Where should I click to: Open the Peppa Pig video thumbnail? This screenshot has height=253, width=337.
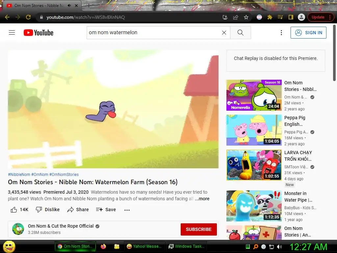tap(254, 130)
